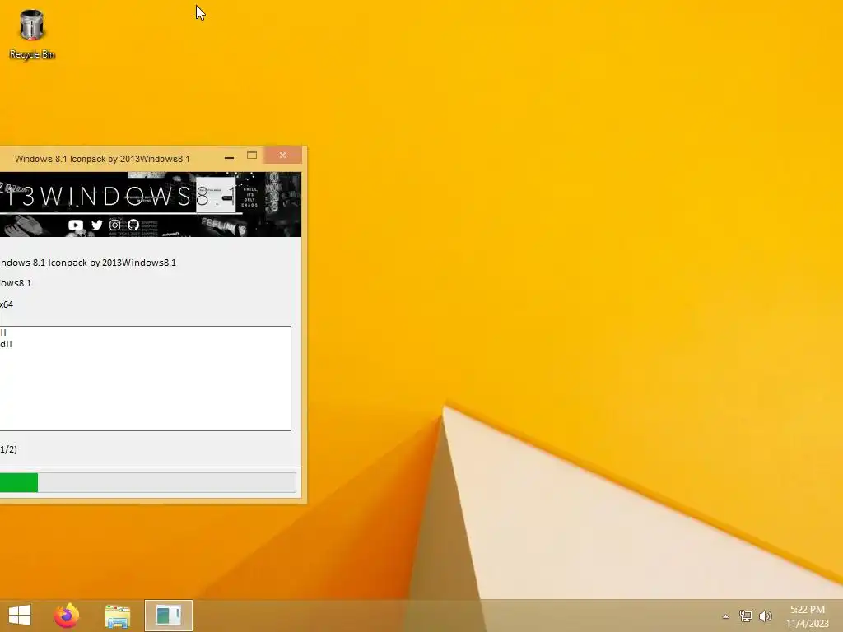843x632 pixels.
Task: Open the Recycle Bin desktop icon
Action: [x=32, y=35]
